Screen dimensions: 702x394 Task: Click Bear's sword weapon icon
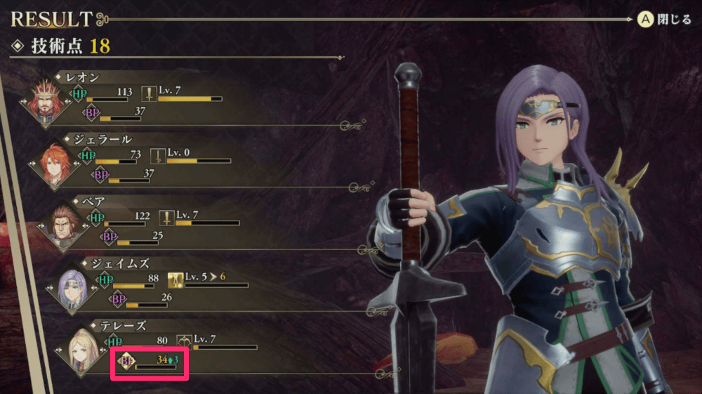[166, 218]
